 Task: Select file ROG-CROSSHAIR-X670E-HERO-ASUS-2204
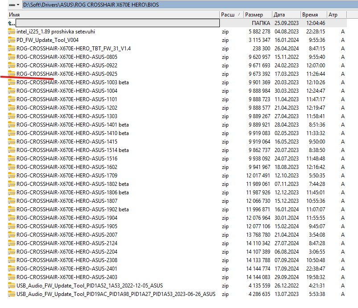[67, 251]
